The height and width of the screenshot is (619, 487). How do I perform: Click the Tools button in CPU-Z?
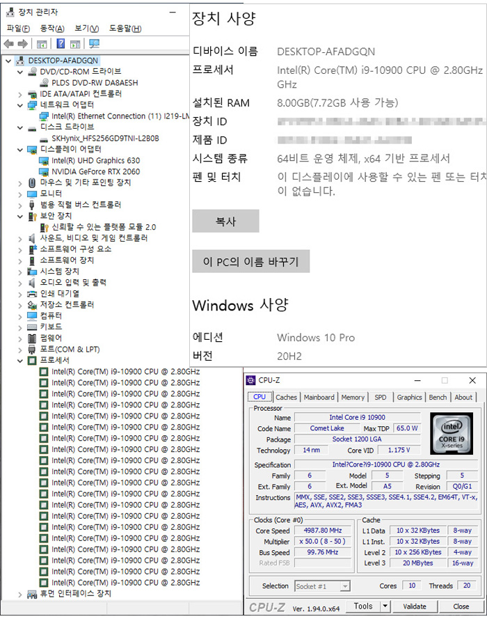click(x=363, y=606)
